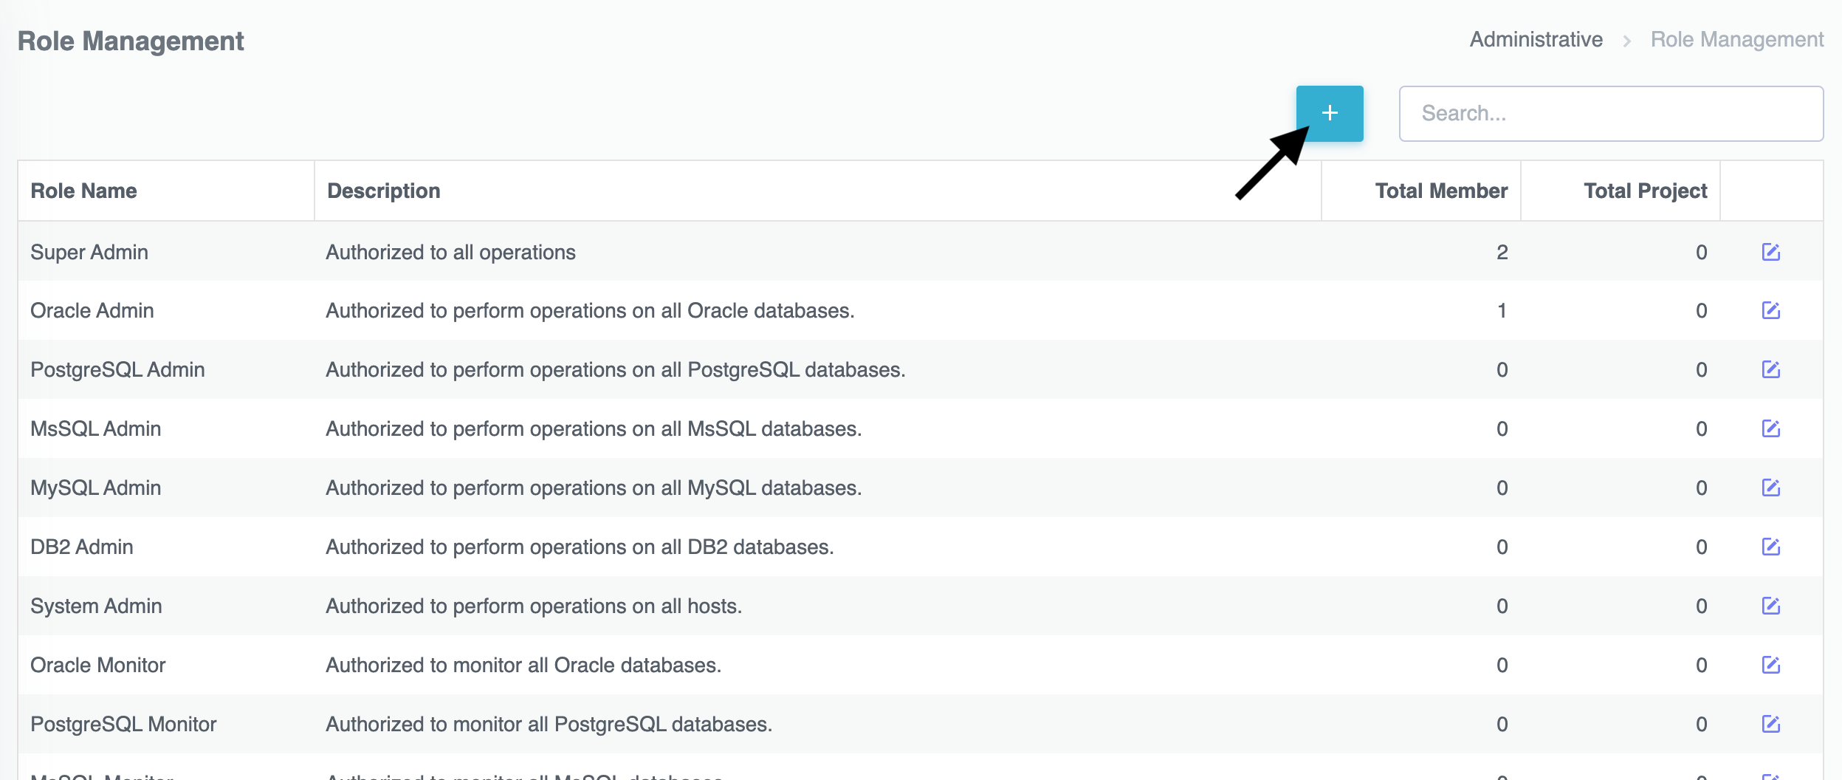Image resolution: width=1842 pixels, height=780 pixels.
Task: Click Role Management breadcrumb link
Action: [x=1736, y=39]
